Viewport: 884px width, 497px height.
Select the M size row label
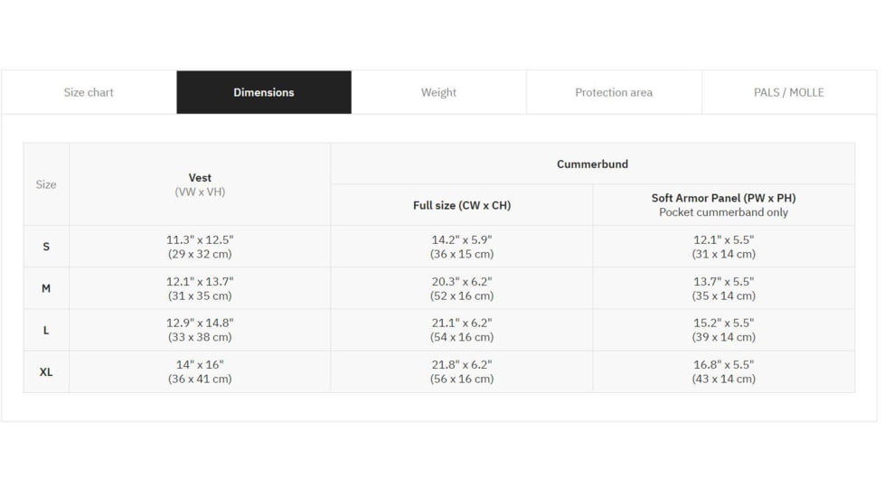46,288
